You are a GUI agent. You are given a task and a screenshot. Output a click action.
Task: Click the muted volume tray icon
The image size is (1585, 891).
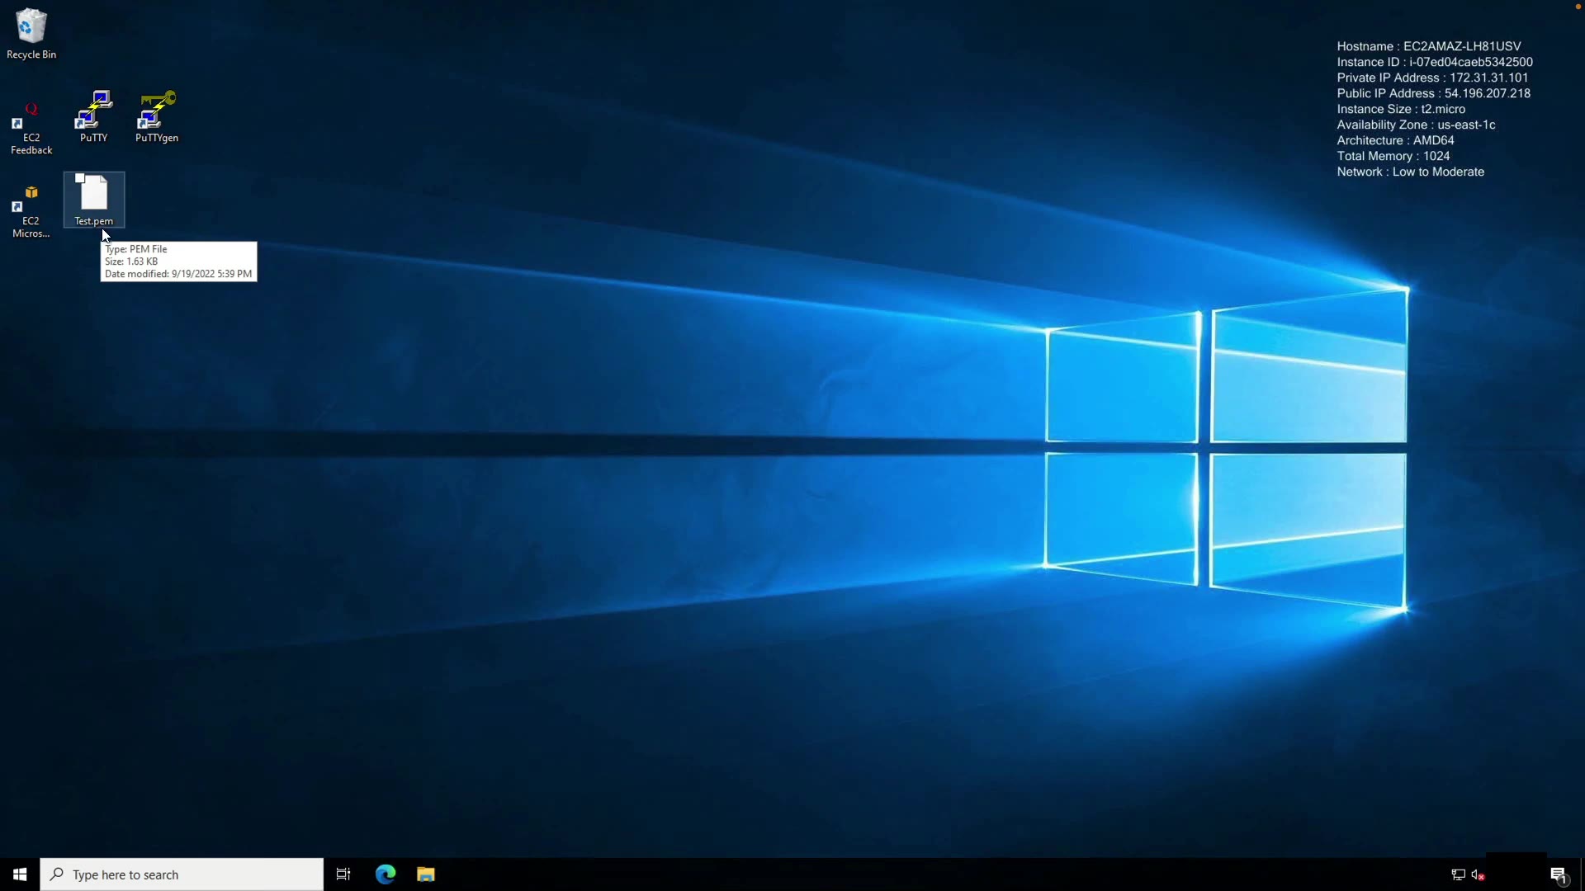click(1479, 874)
